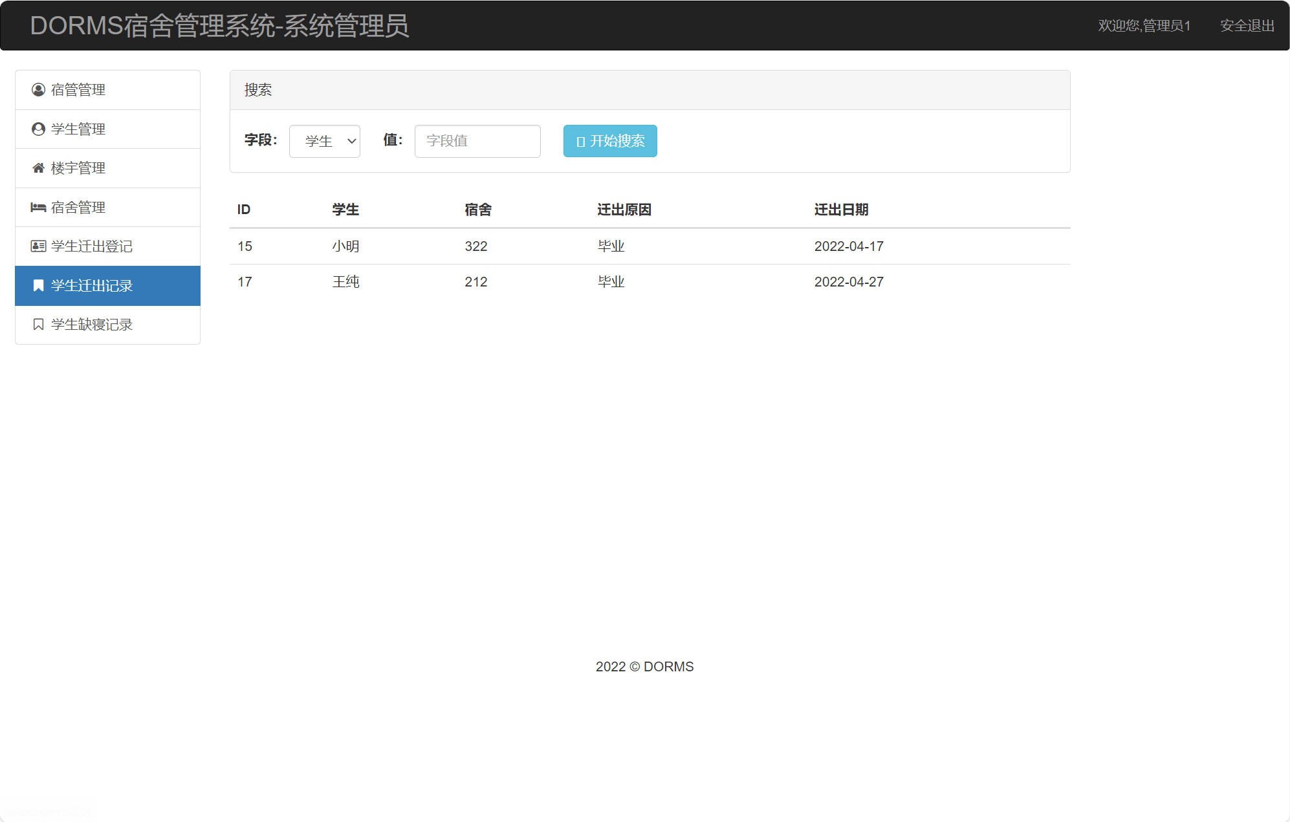1290x822 pixels.
Task: Select the 搜索 panel header
Action: 258,90
